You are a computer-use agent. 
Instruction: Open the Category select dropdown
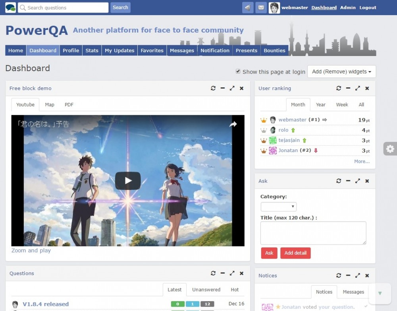coord(278,207)
